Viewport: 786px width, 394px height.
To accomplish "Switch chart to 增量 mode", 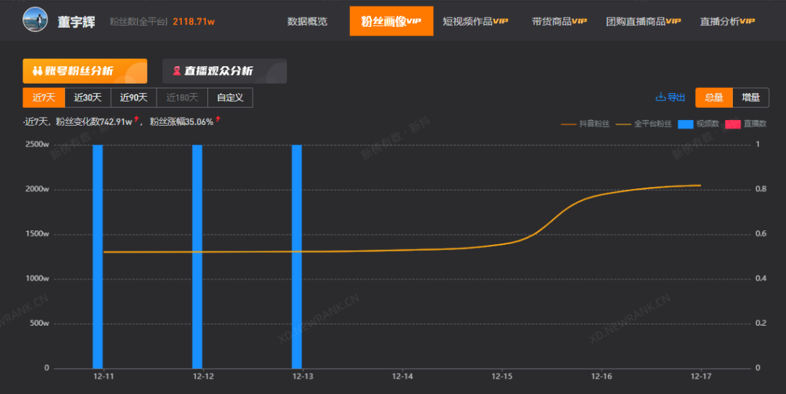I will [750, 97].
